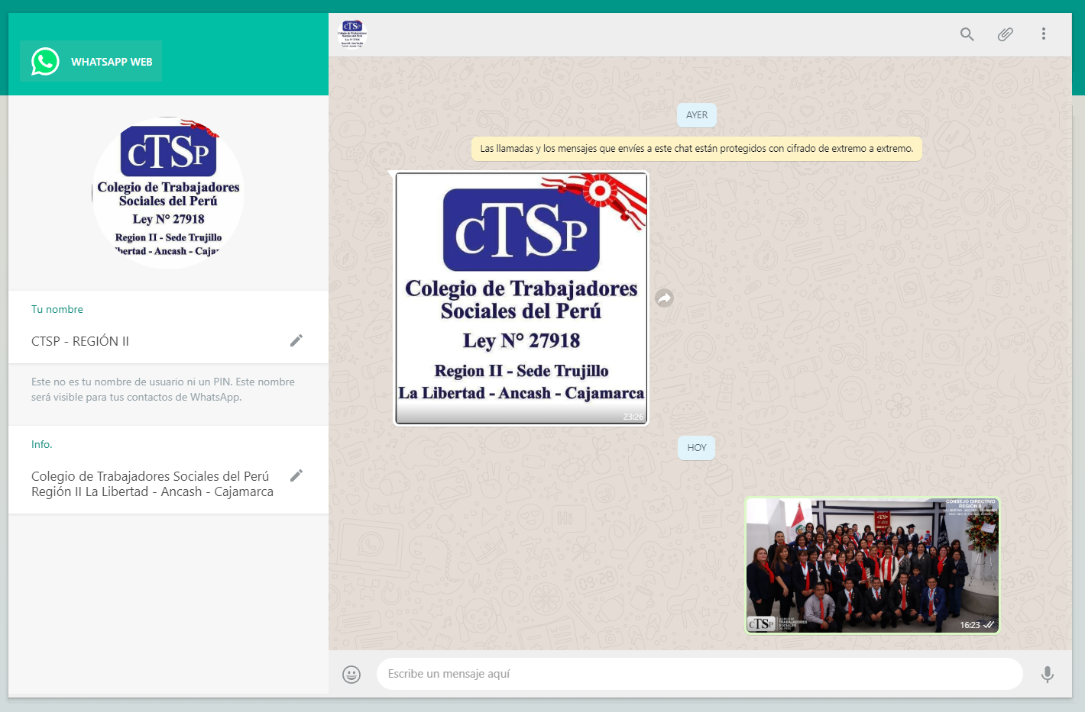Edit your name with the pencil icon
The image size is (1085, 712).
point(296,340)
